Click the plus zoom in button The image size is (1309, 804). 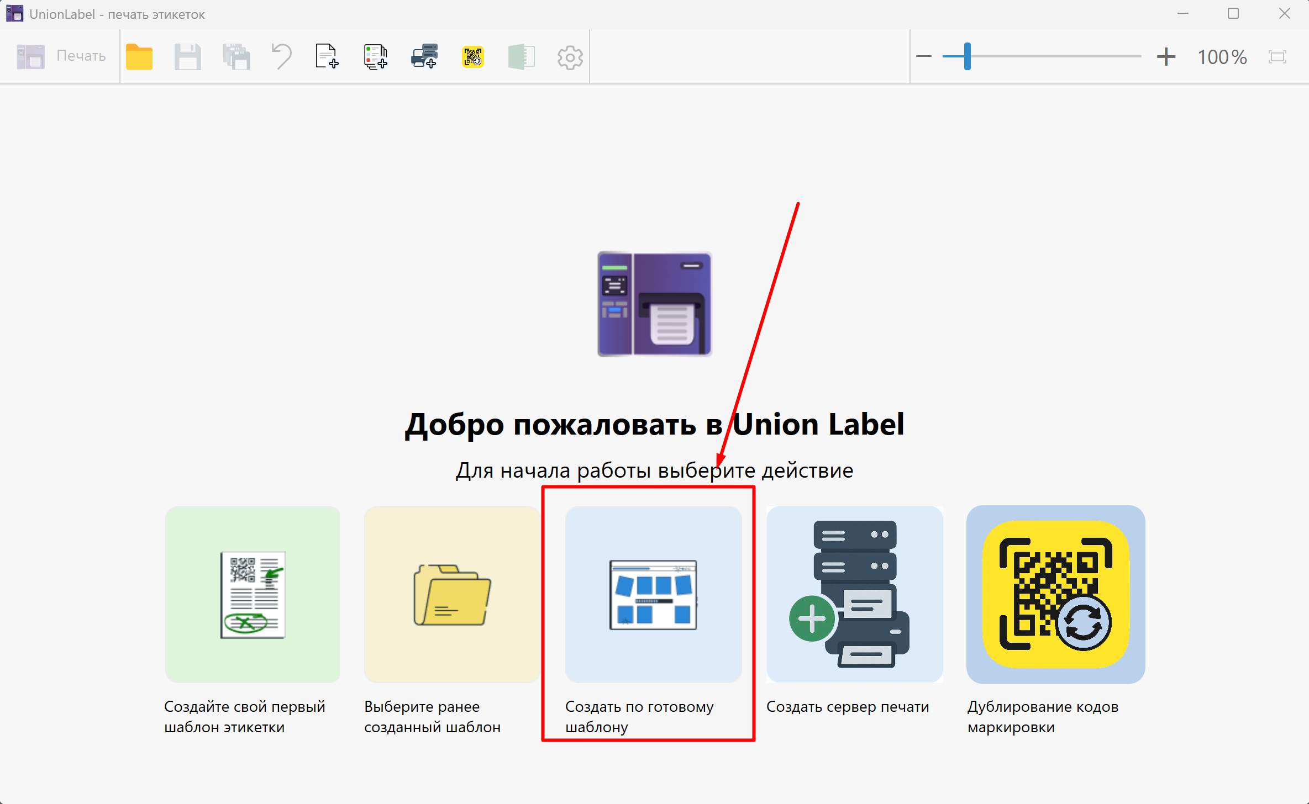pos(1166,56)
